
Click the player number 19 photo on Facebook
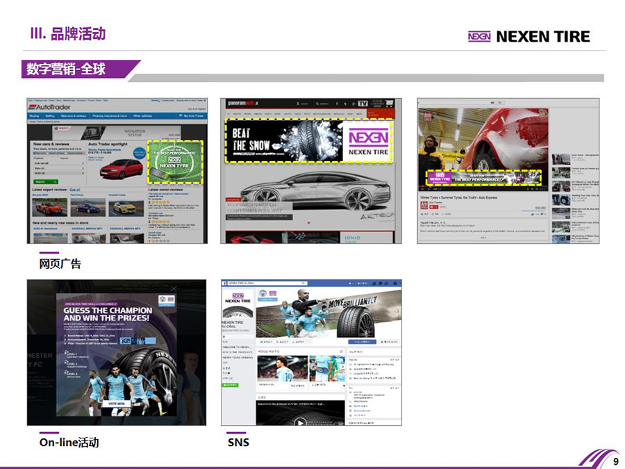tap(282, 368)
